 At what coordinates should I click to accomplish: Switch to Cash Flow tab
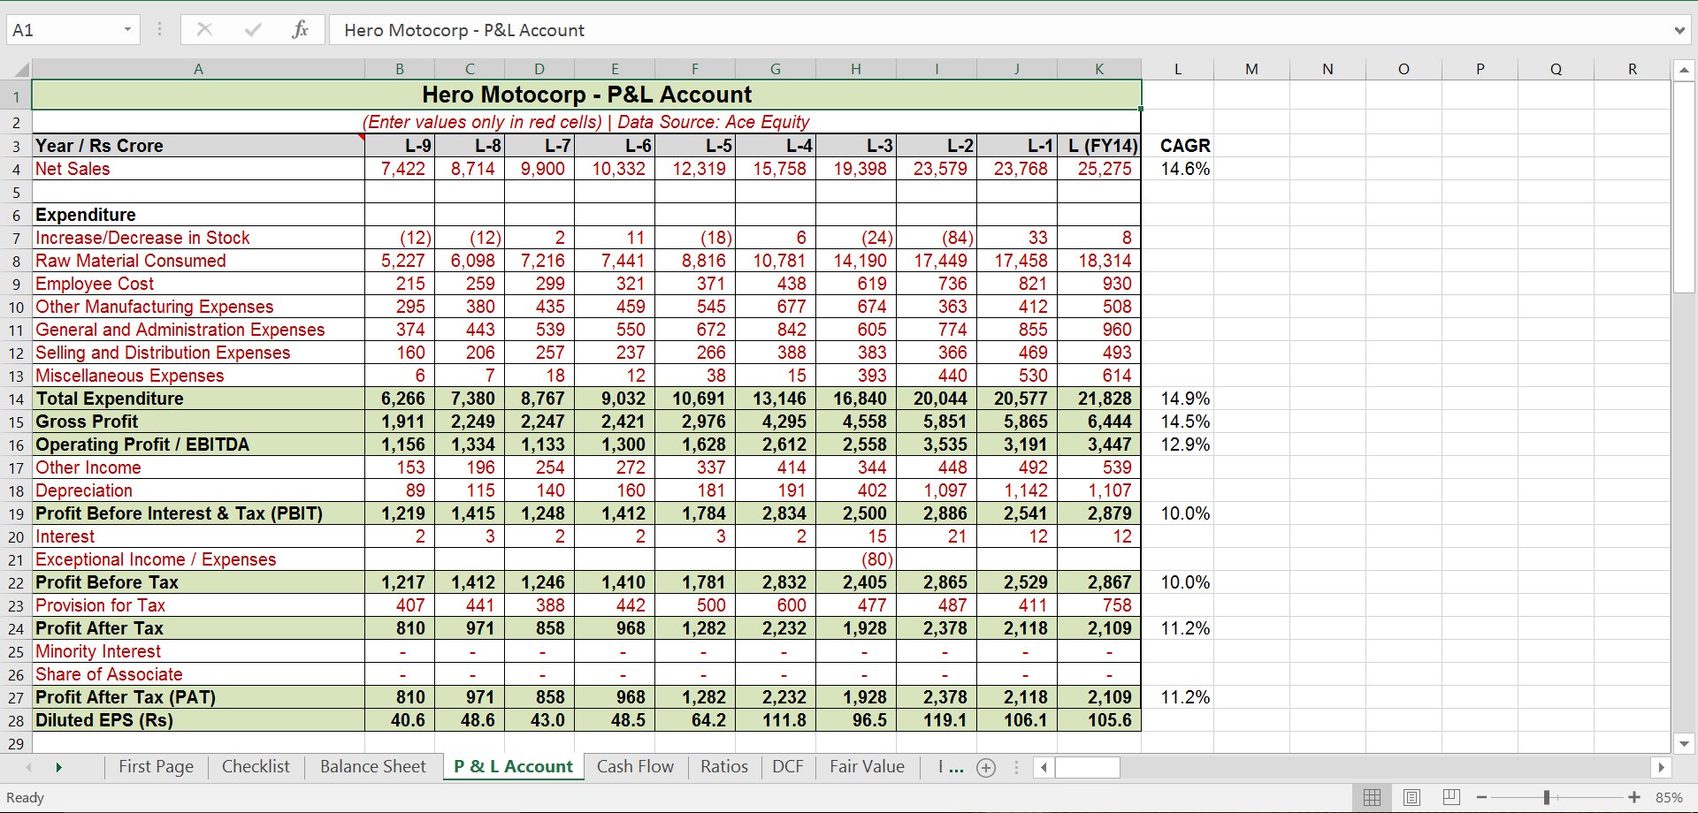point(635,767)
